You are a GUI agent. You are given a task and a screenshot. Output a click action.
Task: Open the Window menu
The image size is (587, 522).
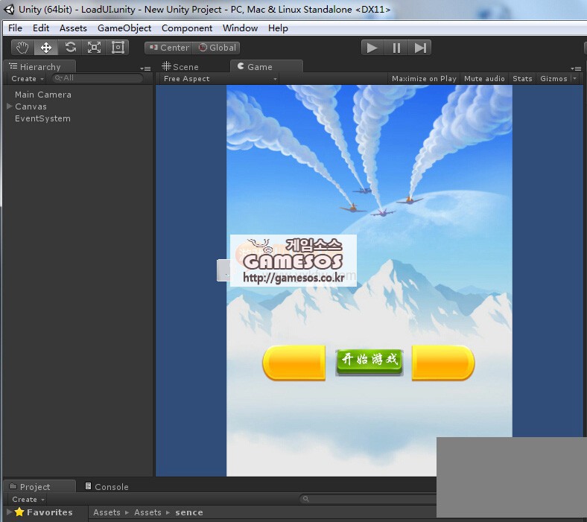[x=240, y=28]
